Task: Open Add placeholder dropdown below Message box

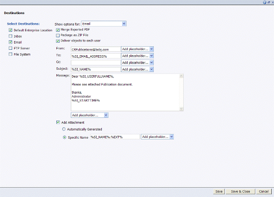Action: point(90,115)
